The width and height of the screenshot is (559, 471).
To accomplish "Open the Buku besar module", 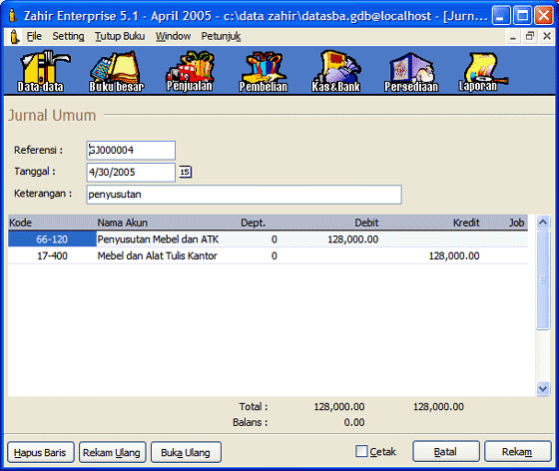I will pyautogui.click(x=116, y=71).
